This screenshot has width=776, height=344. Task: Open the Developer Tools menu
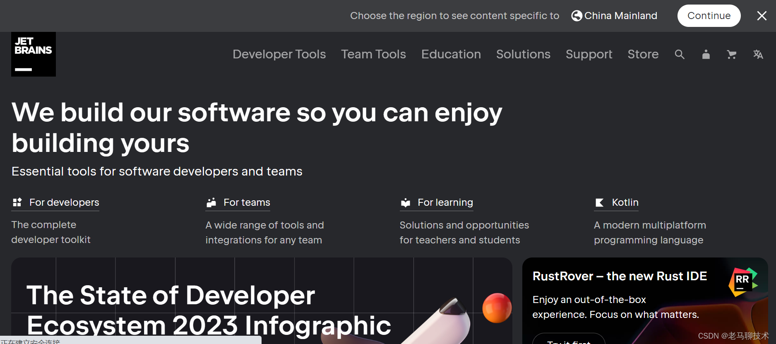click(279, 54)
